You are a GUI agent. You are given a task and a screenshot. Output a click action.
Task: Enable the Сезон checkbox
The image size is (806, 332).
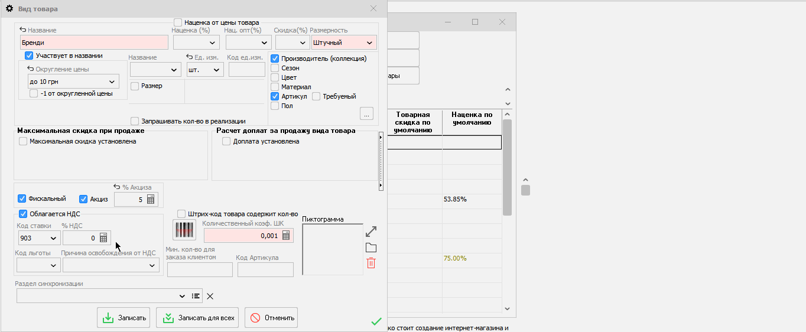(275, 68)
